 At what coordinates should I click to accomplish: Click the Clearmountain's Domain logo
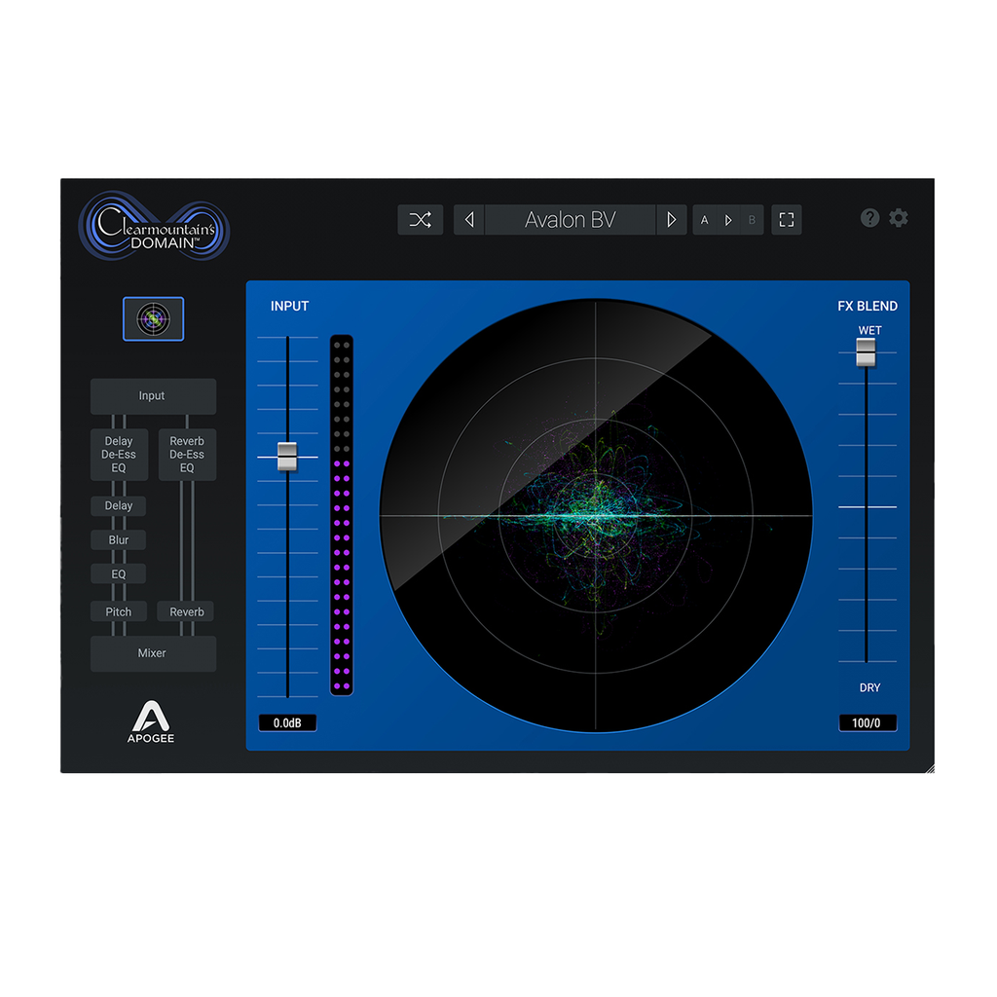(155, 227)
